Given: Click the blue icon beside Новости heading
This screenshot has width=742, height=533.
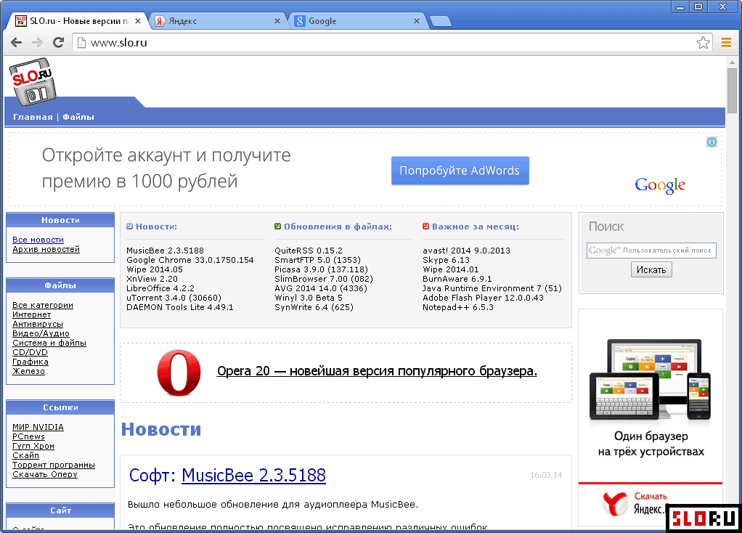Looking at the screenshot, I should pos(130,227).
